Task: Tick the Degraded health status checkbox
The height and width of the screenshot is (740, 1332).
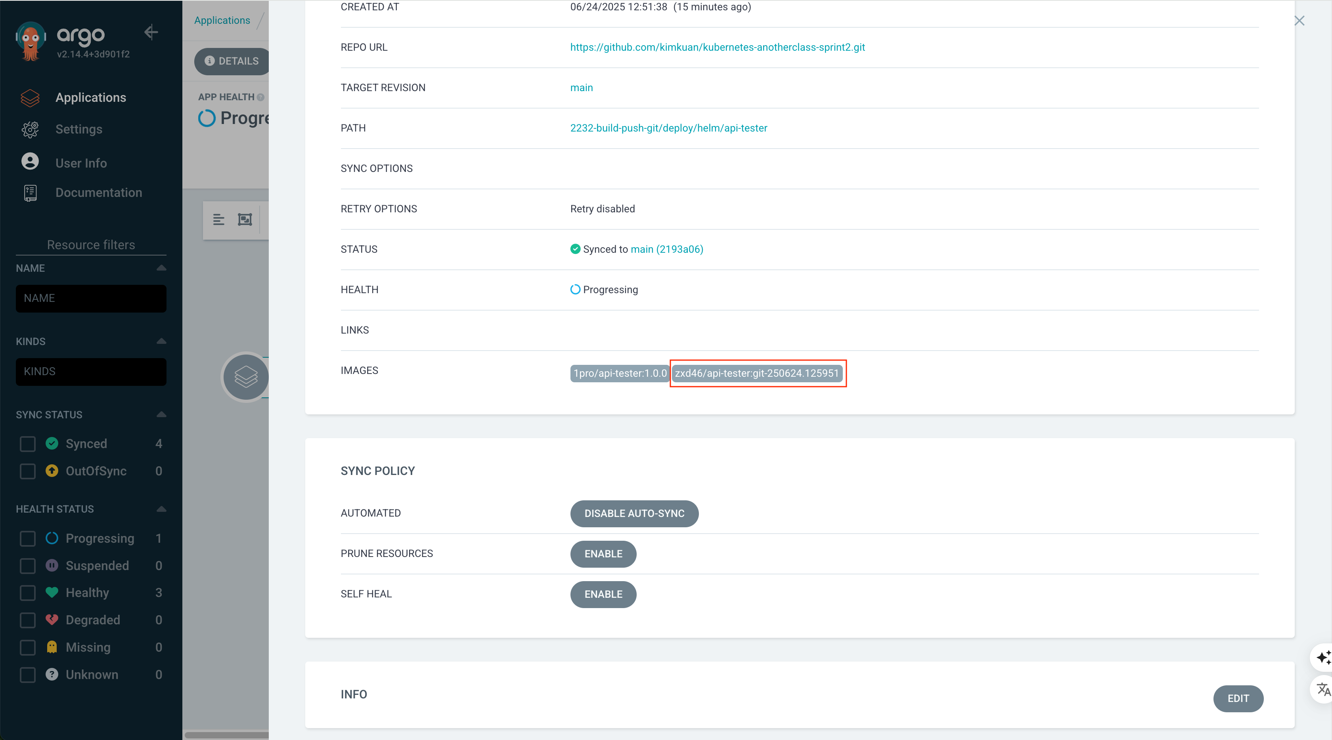Action: tap(27, 620)
